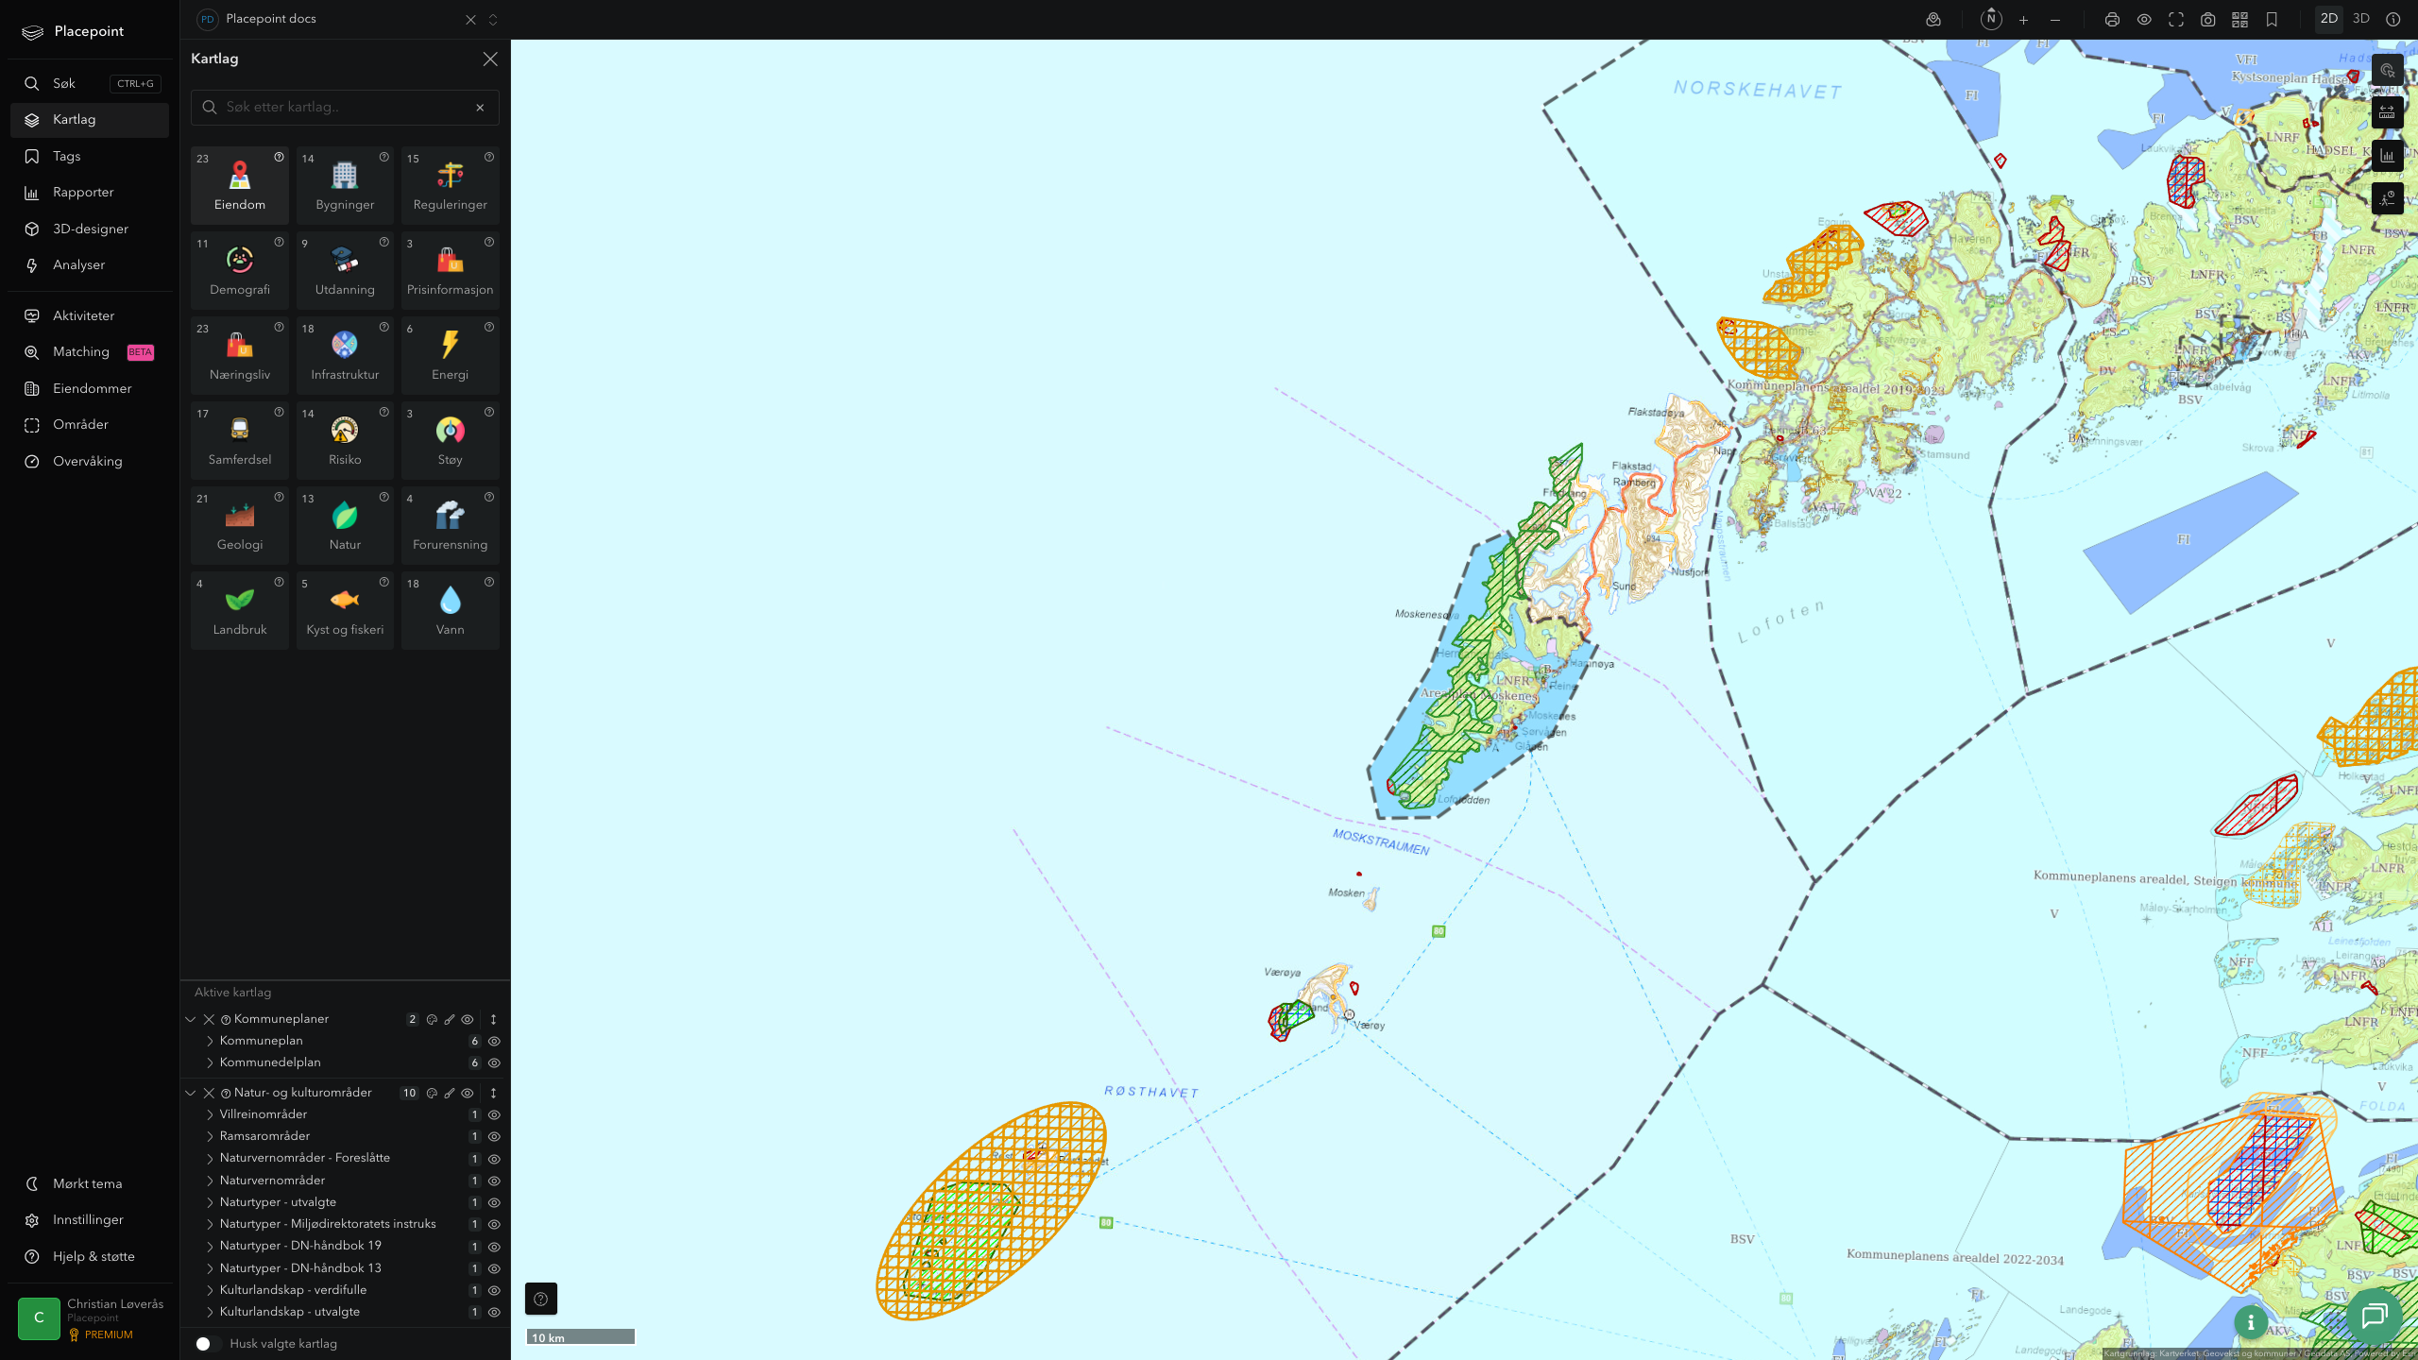
Task: Collapse the Kommuneplaner group
Action: pyautogui.click(x=191, y=1019)
